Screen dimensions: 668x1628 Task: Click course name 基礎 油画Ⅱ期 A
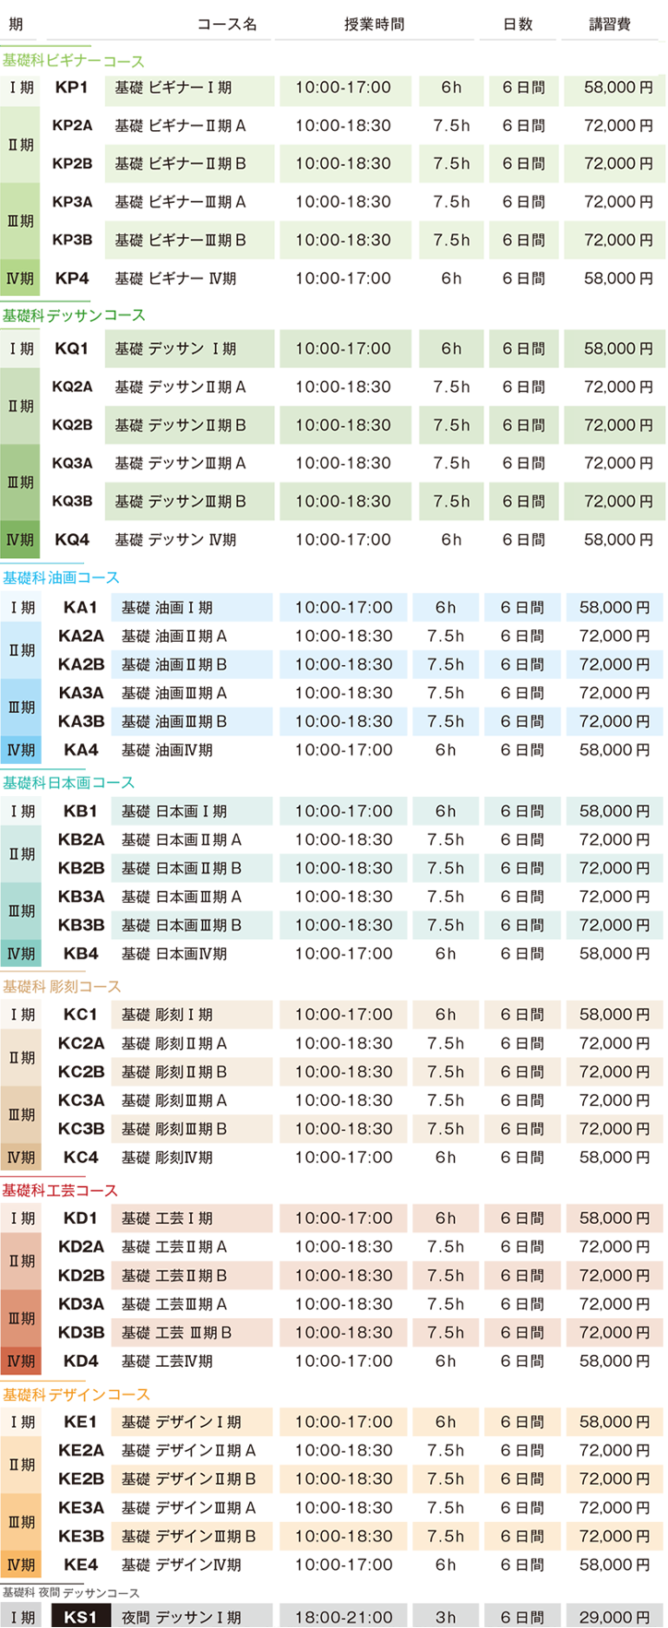tap(173, 636)
